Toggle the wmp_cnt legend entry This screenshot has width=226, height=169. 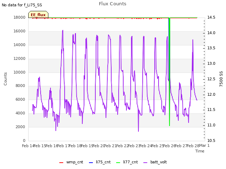[71, 162]
